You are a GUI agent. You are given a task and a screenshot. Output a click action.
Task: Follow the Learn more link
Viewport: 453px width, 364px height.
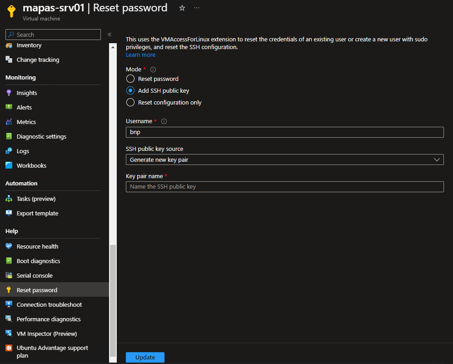(140, 55)
